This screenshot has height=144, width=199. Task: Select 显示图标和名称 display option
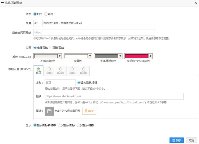point(35,125)
